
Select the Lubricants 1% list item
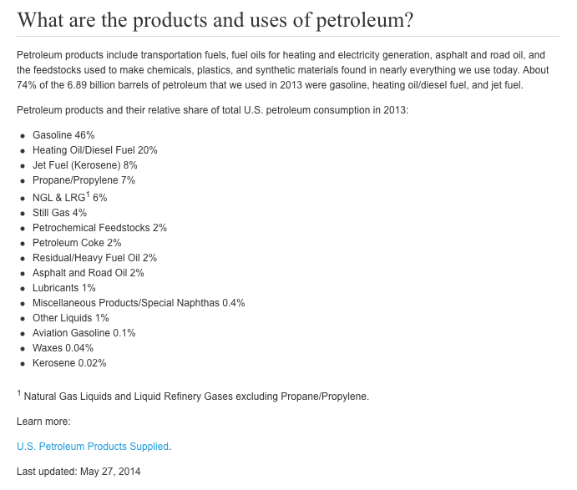click(63, 288)
